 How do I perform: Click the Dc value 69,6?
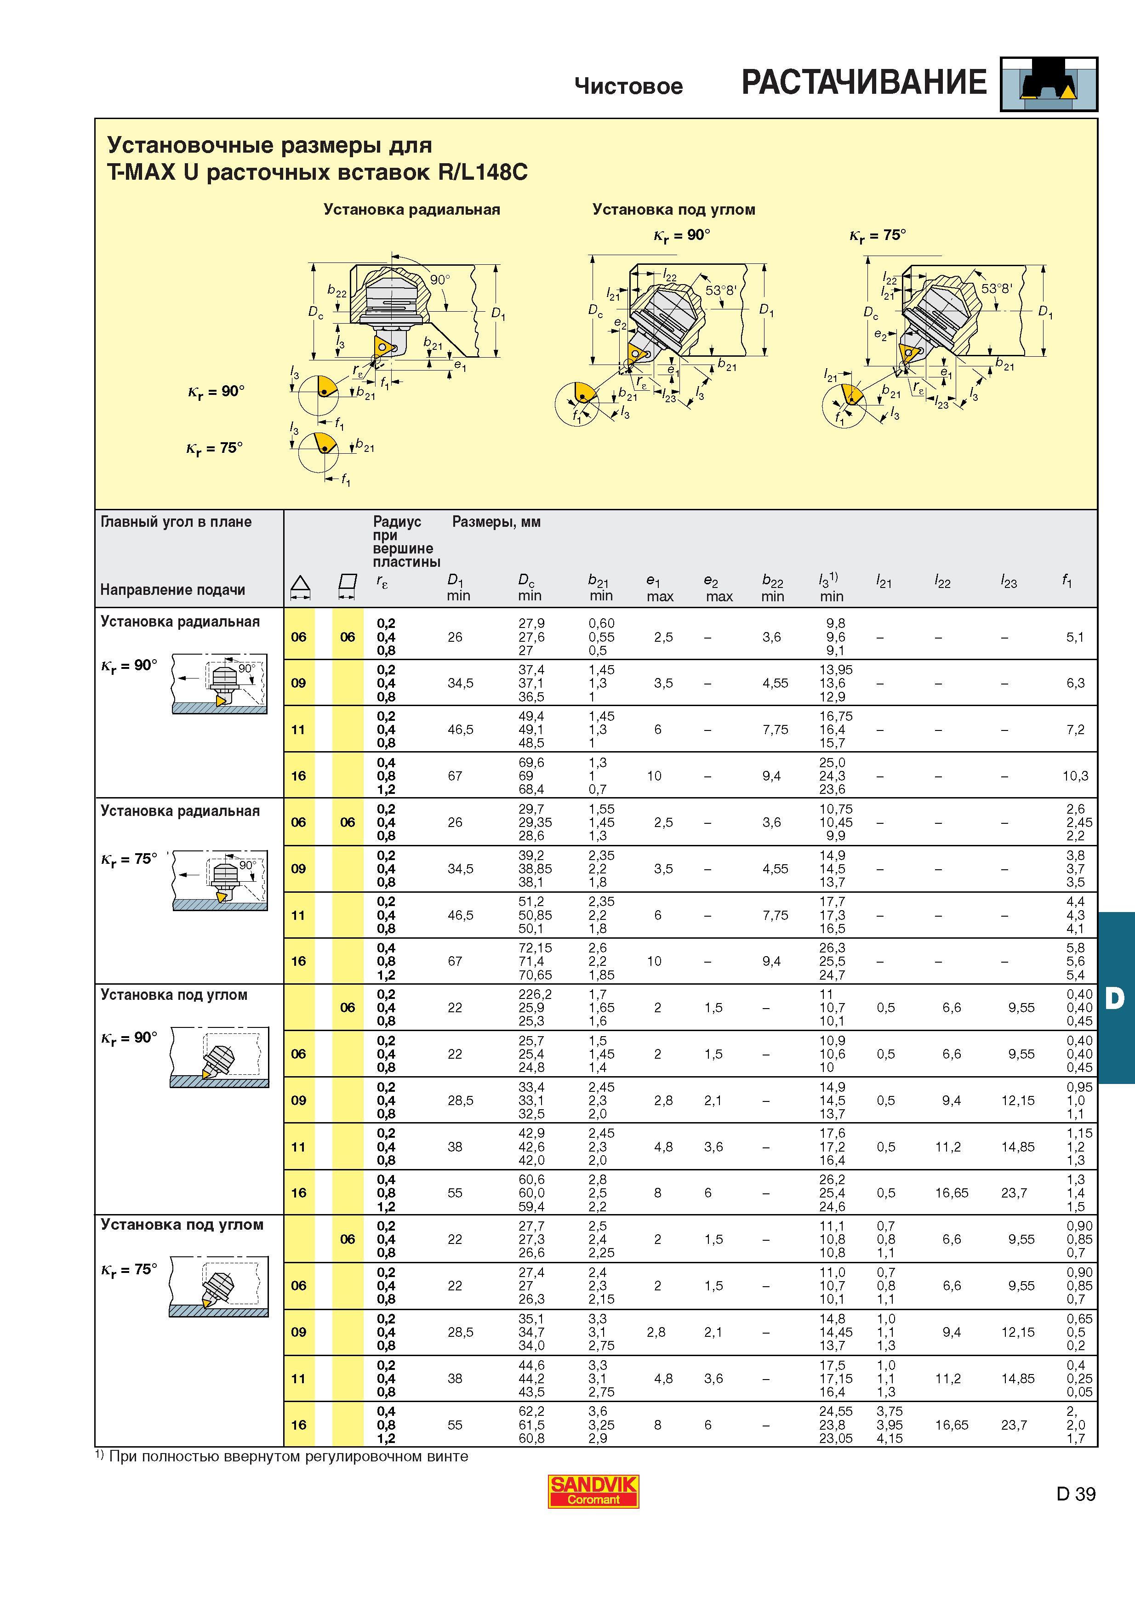(x=531, y=762)
